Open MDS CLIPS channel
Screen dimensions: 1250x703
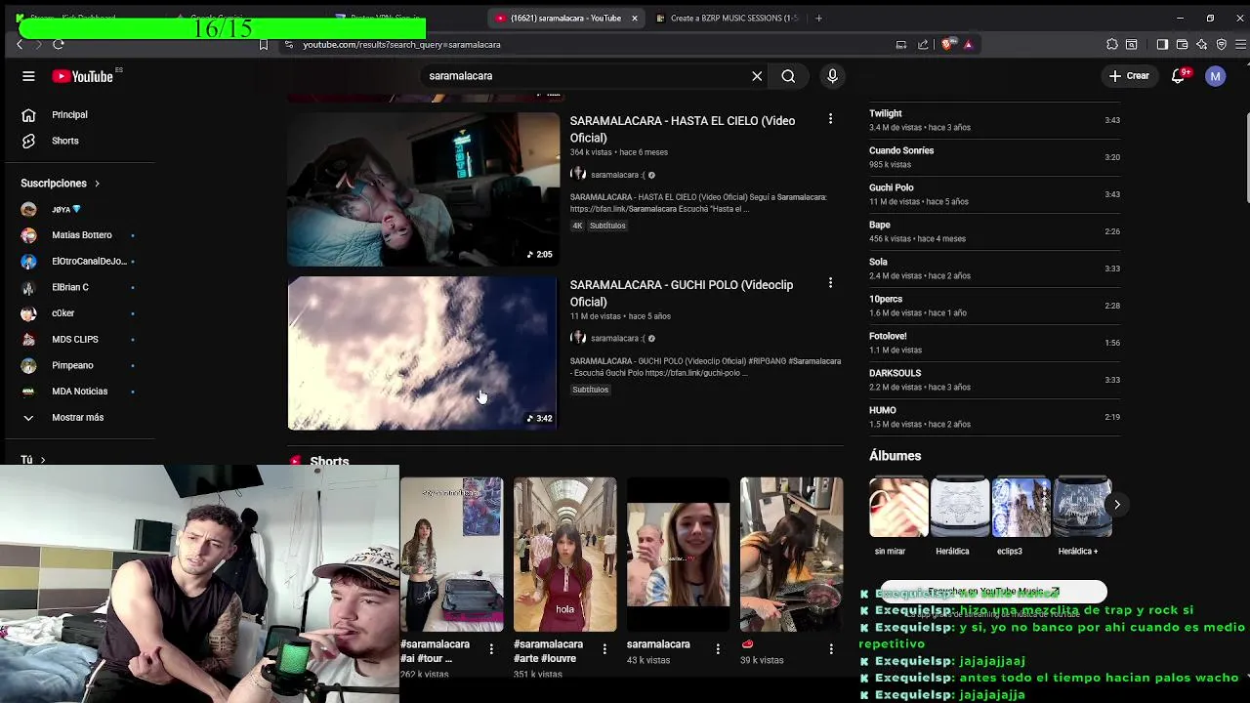coord(76,339)
